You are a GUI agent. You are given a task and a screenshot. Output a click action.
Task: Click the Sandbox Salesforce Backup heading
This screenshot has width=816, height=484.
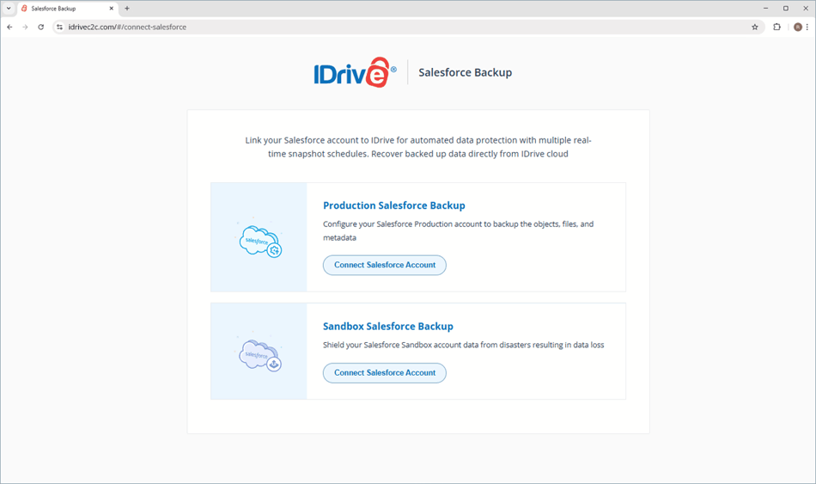tap(387, 327)
